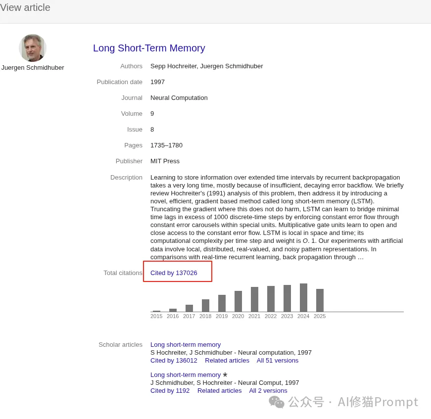Click Juergen Schmidhuber's profile photo
Viewport: 431px width, 419px height.
pos(33,48)
